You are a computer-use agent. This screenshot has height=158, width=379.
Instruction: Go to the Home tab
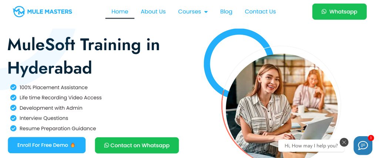(120, 11)
